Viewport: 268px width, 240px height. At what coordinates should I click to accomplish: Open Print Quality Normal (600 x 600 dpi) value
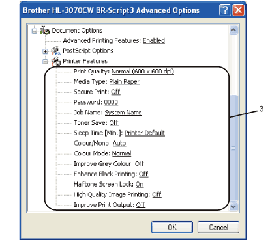coord(143,72)
